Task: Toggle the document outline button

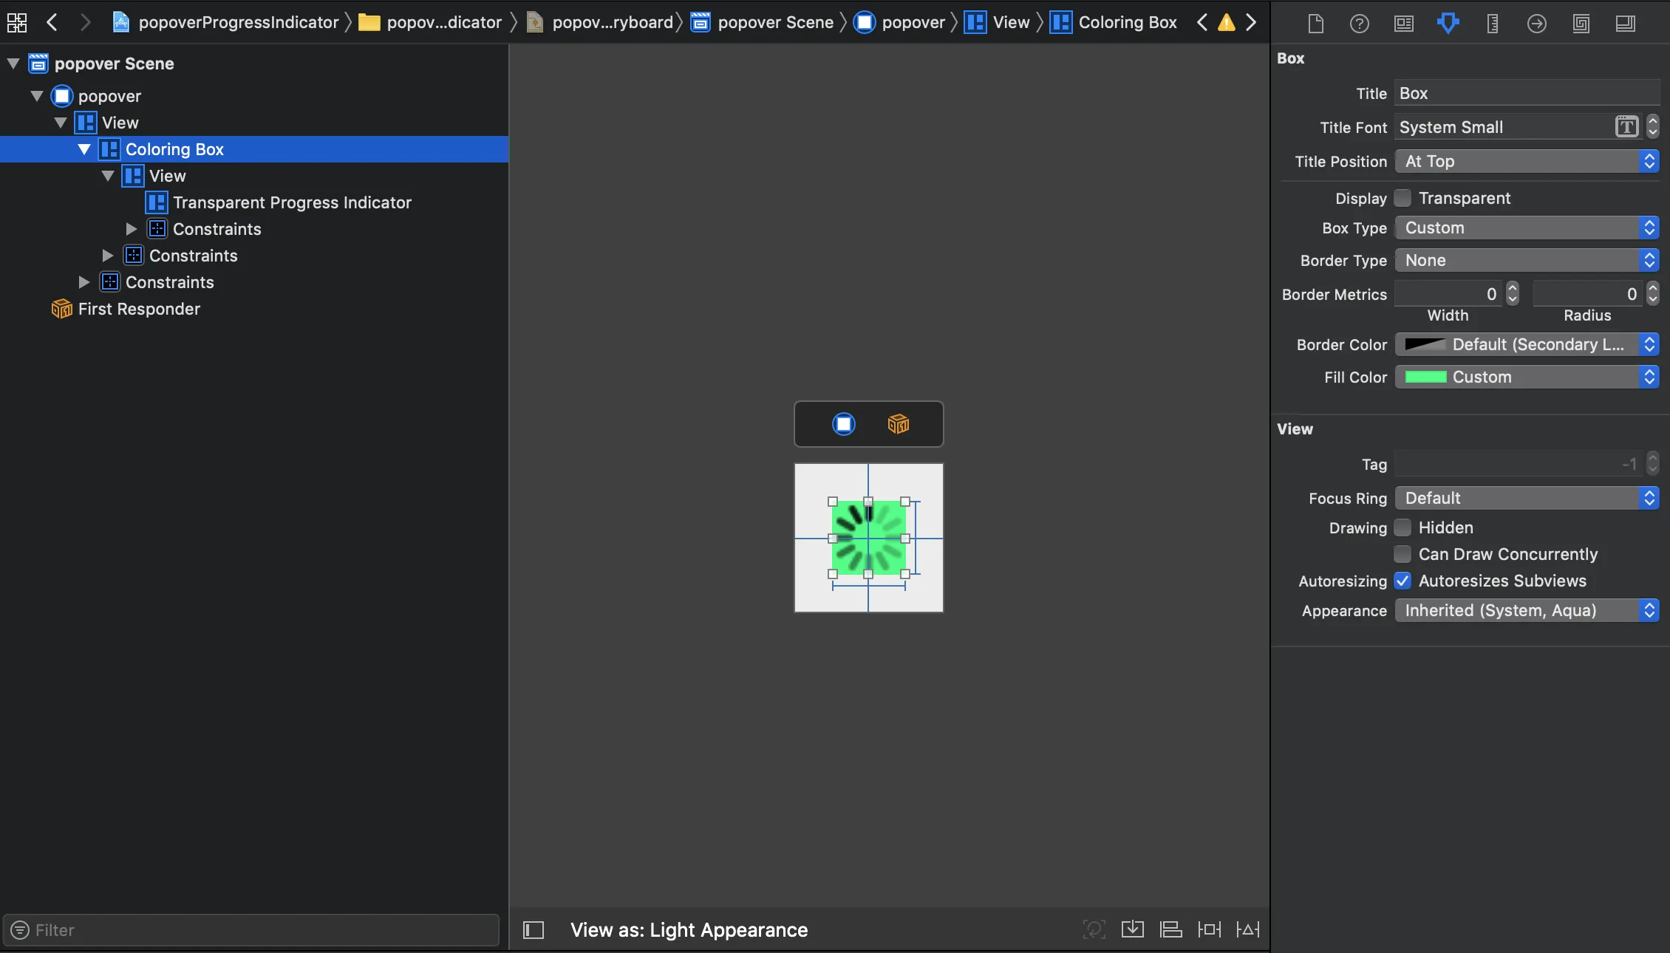Action: tap(534, 930)
